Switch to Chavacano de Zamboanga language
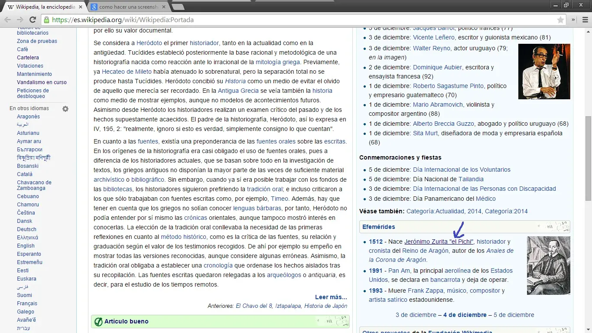The width and height of the screenshot is (592, 333). coord(34,185)
